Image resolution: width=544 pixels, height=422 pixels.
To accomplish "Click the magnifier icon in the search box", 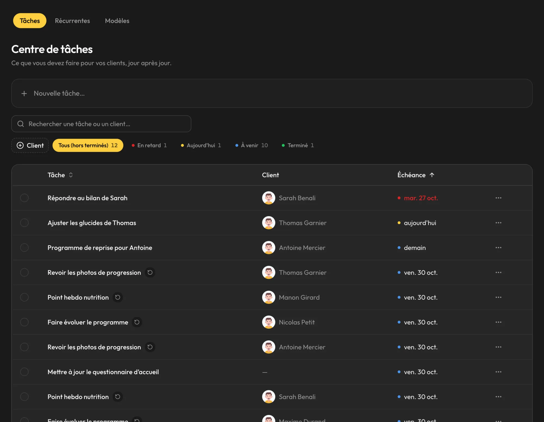I will tap(21, 124).
